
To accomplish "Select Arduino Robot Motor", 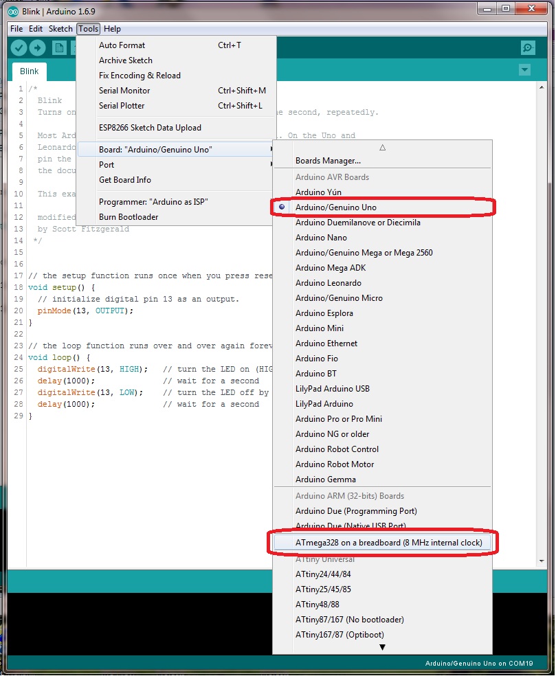I will [x=383, y=464].
